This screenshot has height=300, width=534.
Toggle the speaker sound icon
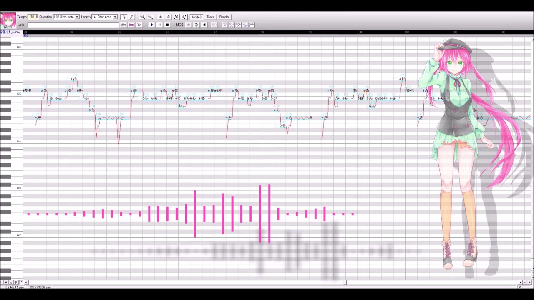(x=204, y=25)
